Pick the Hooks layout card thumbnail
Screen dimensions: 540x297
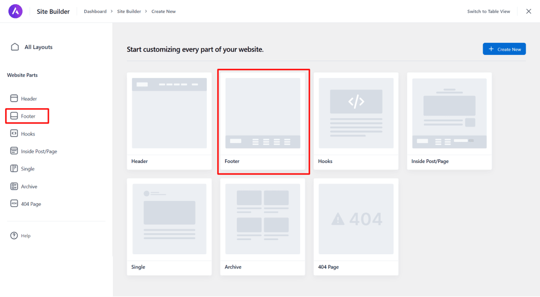pyautogui.click(x=356, y=113)
